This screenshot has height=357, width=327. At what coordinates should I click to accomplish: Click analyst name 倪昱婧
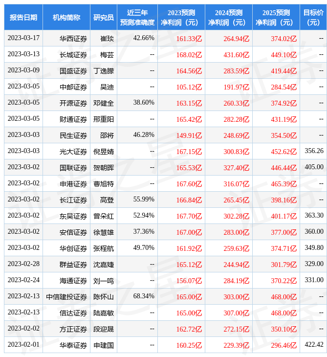click(104, 151)
